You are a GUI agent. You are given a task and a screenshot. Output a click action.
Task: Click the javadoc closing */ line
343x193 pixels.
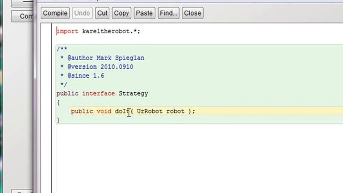point(64,85)
